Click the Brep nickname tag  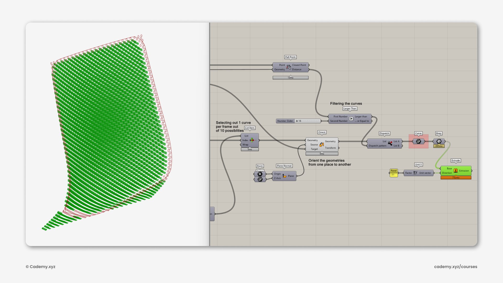click(439, 133)
